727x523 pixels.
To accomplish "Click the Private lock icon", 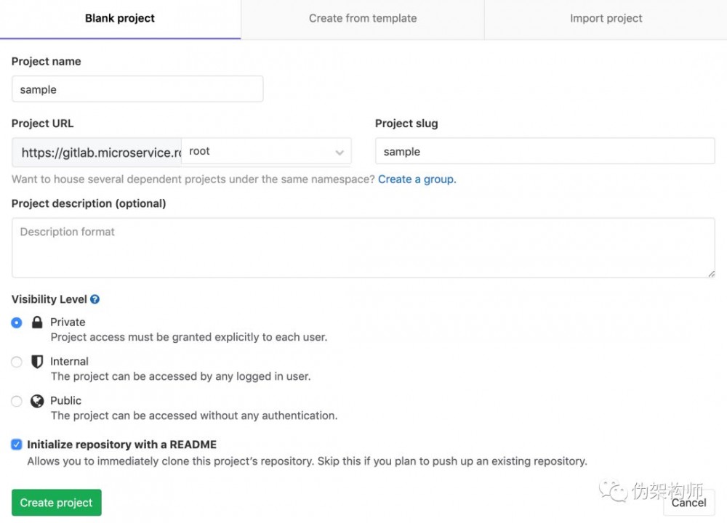I will 37,323.
